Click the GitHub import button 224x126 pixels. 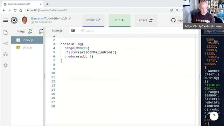point(177,20)
